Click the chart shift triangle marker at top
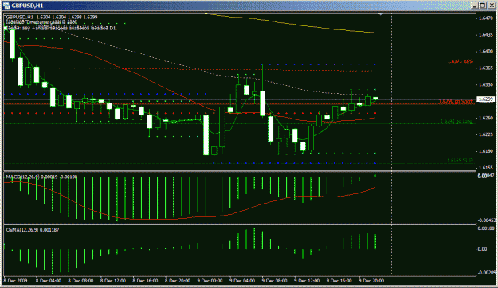Viewport: 498px width, 288px height. tap(381, 14)
